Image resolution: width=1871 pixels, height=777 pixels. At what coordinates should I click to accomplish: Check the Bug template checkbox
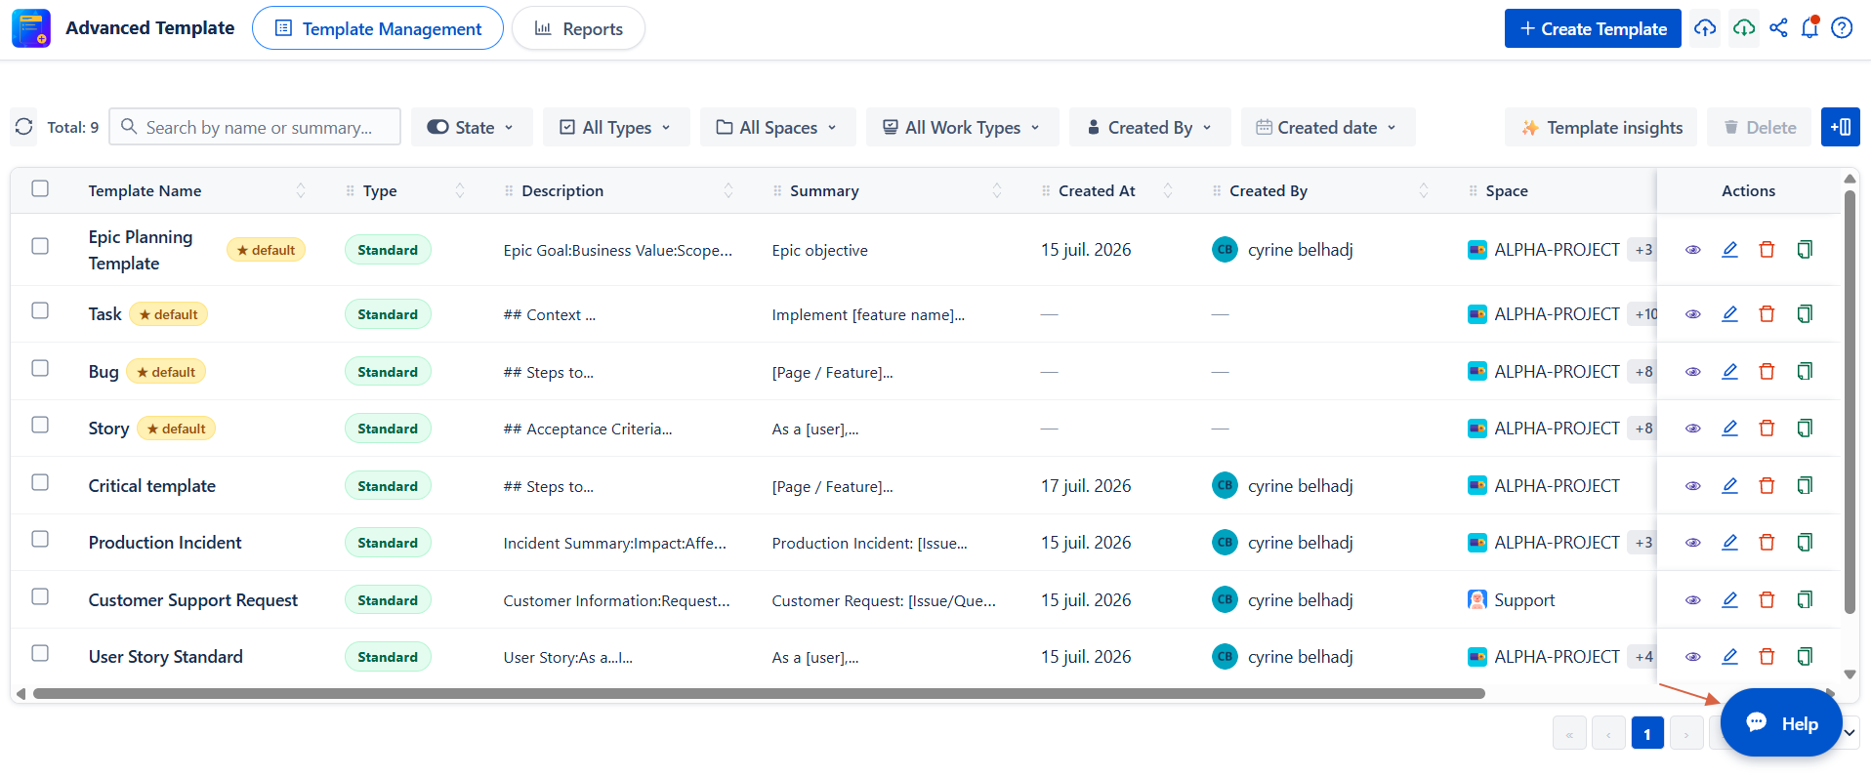click(x=40, y=368)
